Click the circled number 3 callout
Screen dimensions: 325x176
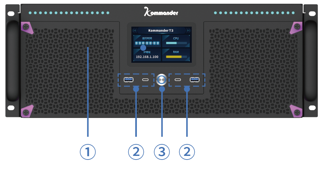pyautogui.click(x=162, y=152)
